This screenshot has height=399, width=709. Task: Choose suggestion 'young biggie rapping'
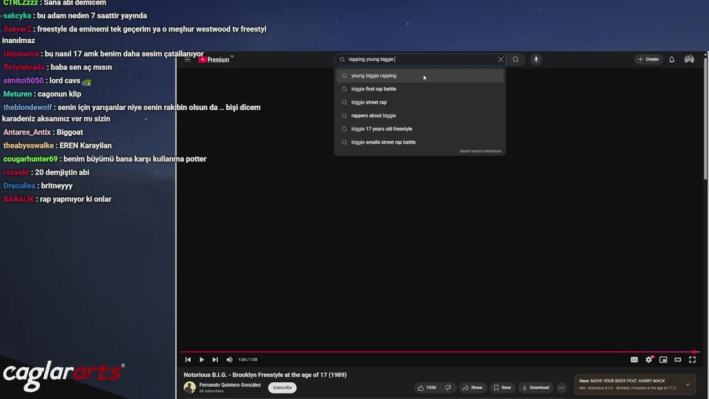(420, 75)
